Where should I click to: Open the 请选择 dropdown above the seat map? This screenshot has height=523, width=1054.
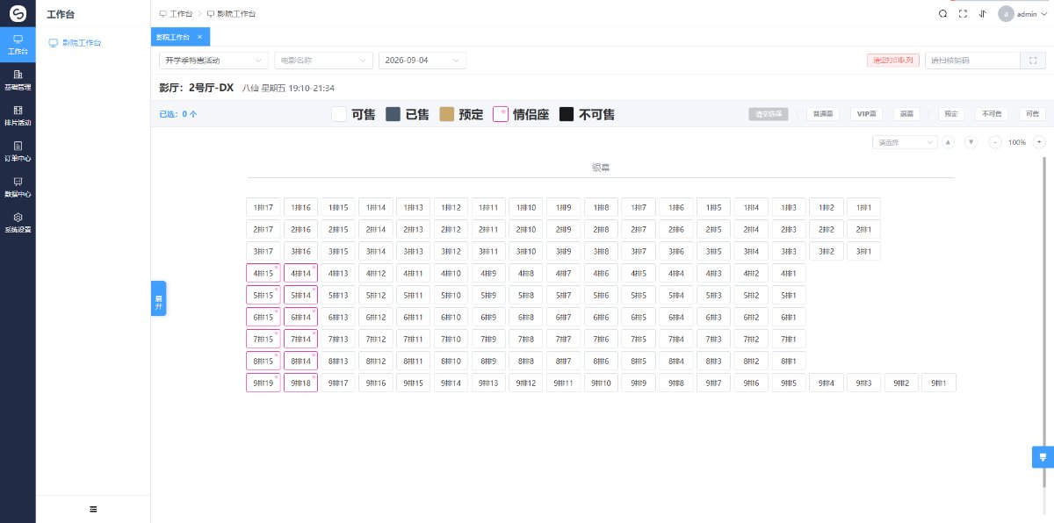pos(904,142)
